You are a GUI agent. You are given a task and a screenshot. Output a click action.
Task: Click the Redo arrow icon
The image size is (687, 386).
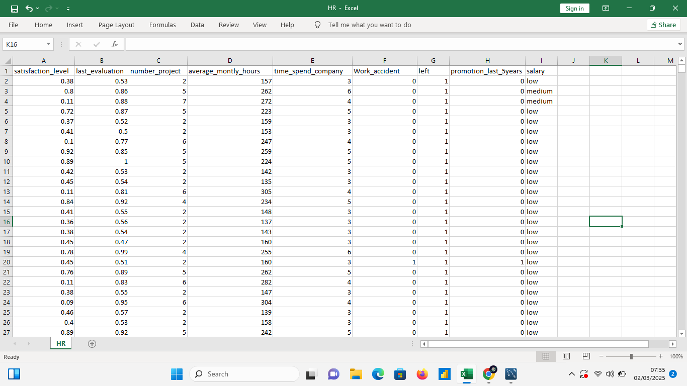tap(49, 9)
